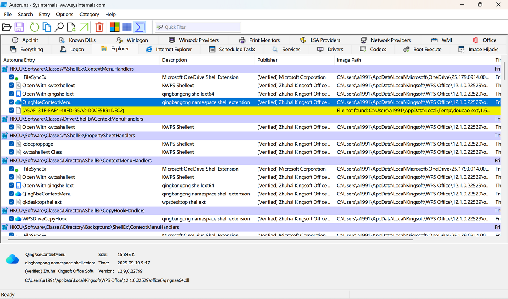The height and width of the screenshot is (299, 508).
Task: Click the OneDrive cloud icon in details pane
Action: click(12, 259)
